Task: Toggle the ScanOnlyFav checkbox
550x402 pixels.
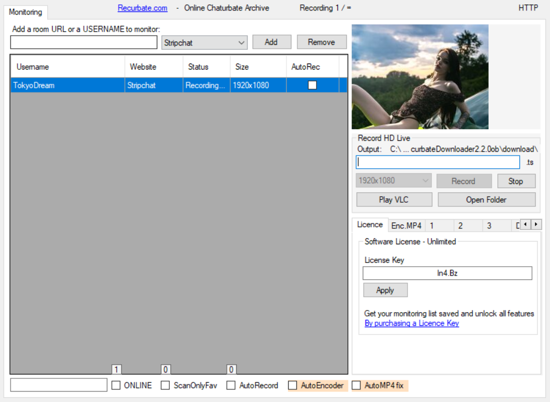Action: pyautogui.click(x=165, y=386)
